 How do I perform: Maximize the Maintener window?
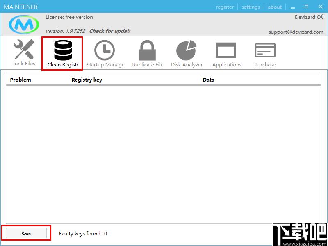pos(306,7)
